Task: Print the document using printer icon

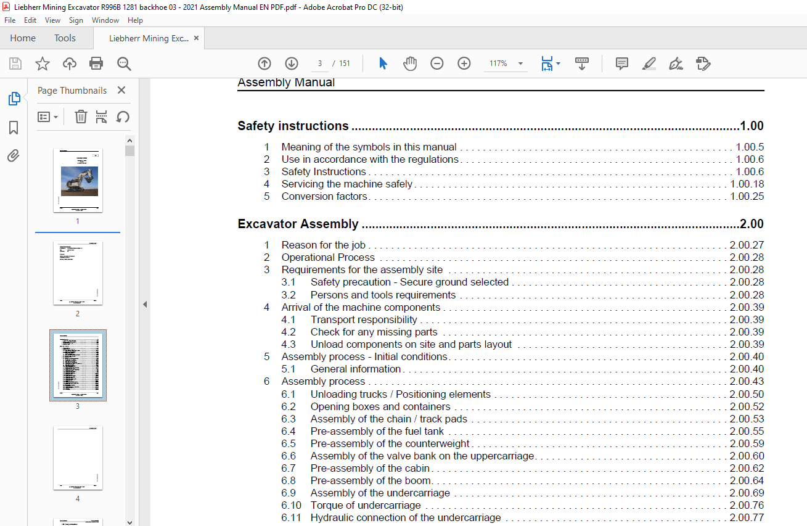Action: click(96, 64)
